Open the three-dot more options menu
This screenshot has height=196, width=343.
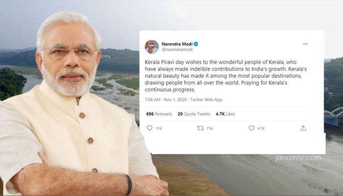(305, 44)
